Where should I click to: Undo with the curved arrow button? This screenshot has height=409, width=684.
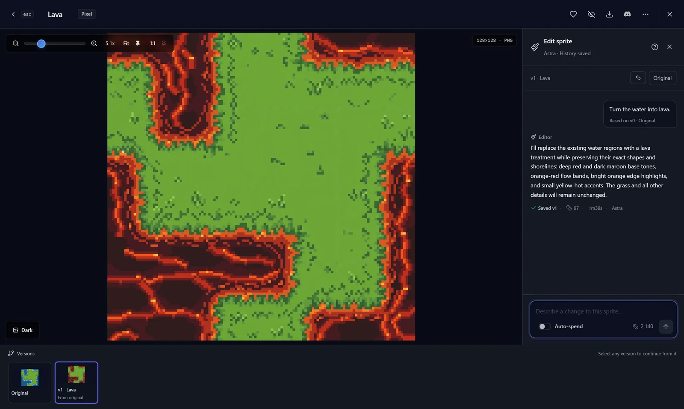coord(638,78)
